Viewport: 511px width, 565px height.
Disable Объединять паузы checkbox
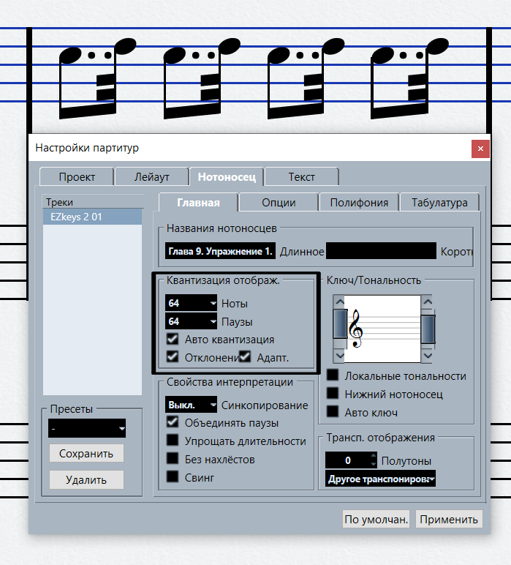173,422
